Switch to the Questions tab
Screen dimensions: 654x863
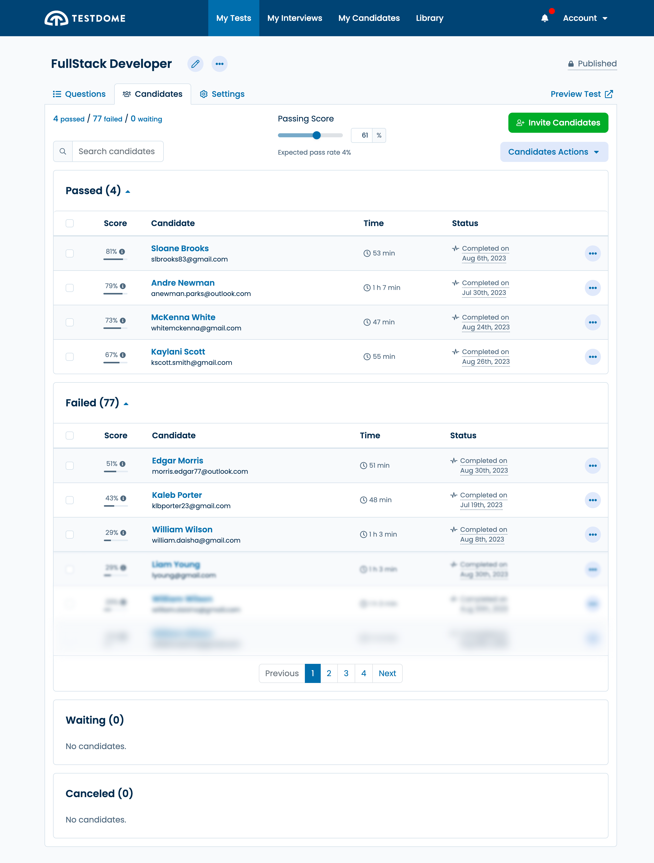[79, 94]
